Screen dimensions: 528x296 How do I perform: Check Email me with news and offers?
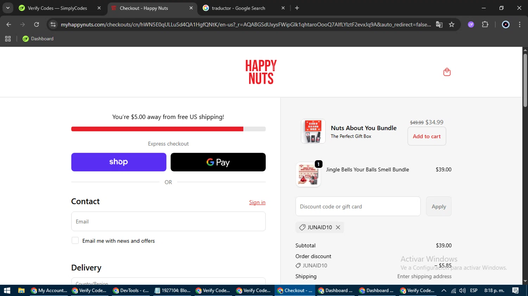pos(75,241)
